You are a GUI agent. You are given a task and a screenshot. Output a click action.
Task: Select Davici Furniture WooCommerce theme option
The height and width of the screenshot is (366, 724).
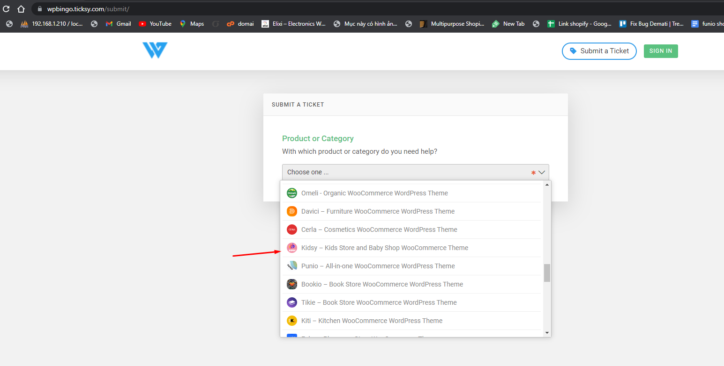coord(411,211)
